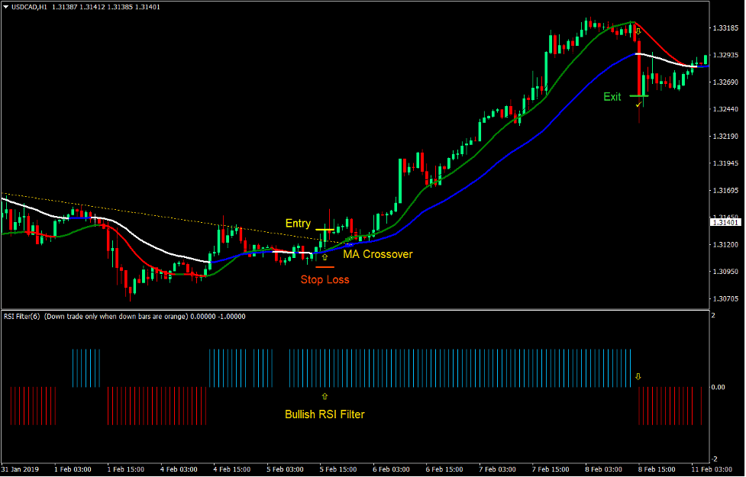Click the green Exit text label
The width and height of the screenshot is (746, 477).
click(612, 97)
